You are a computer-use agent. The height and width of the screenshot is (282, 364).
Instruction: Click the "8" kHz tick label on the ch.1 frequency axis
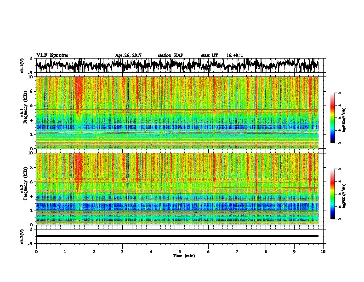(x=32, y=91)
